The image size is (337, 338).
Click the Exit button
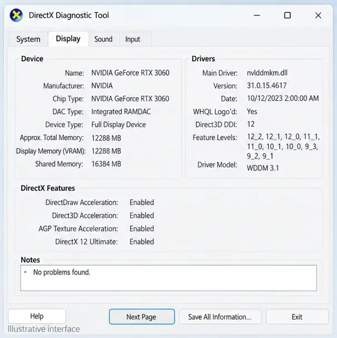297,317
